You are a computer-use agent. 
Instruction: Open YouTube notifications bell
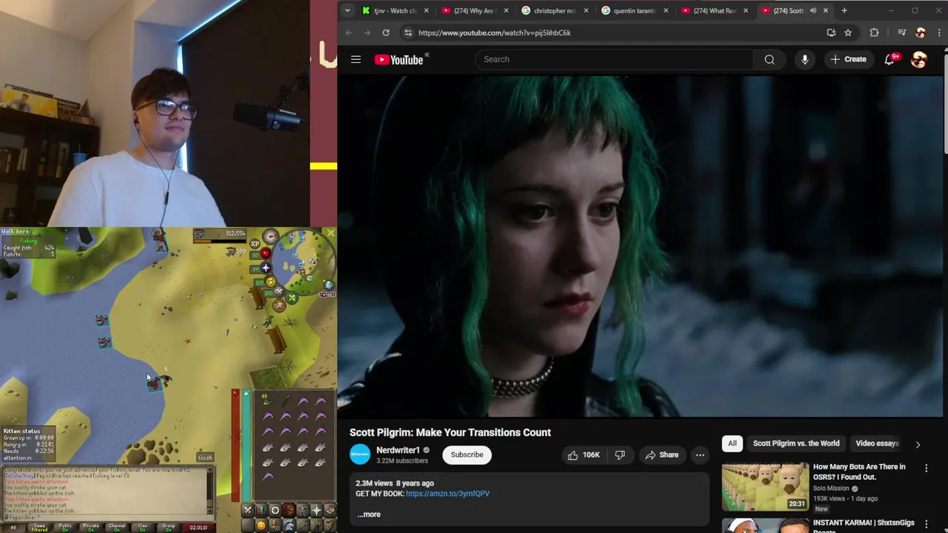(889, 59)
